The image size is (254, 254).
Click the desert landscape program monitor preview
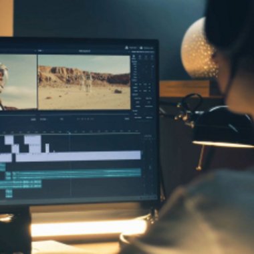point(84,82)
